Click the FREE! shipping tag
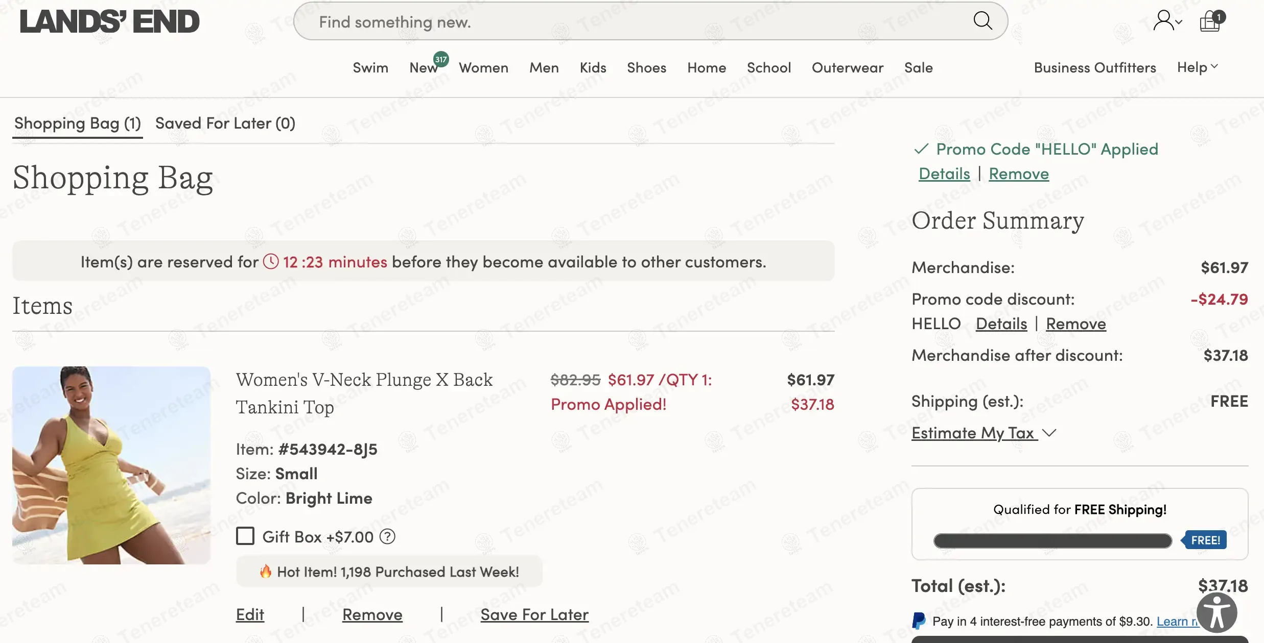Image resolution: width=1264 pixels, height=643 pixels. 1204,540
